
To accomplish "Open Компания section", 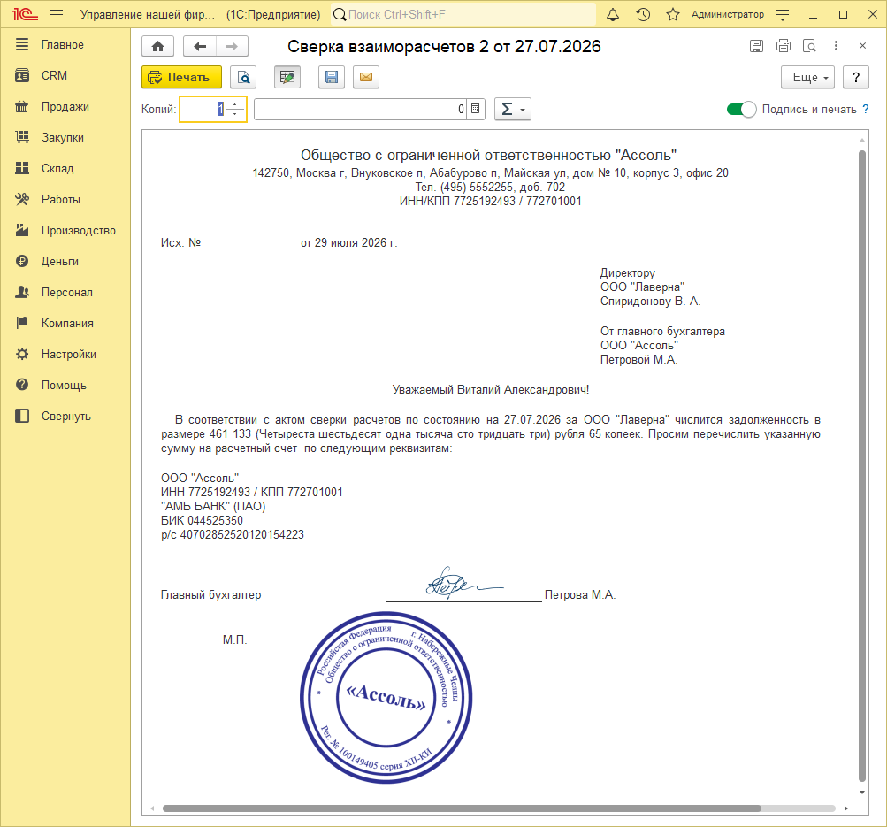I will point(65,324).
